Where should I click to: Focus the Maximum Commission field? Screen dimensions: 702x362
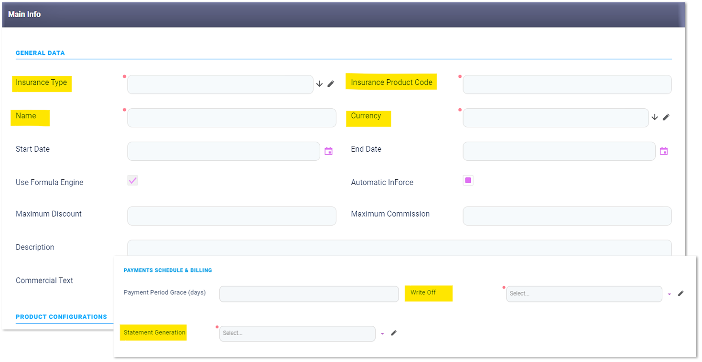(x=567, y=216)
